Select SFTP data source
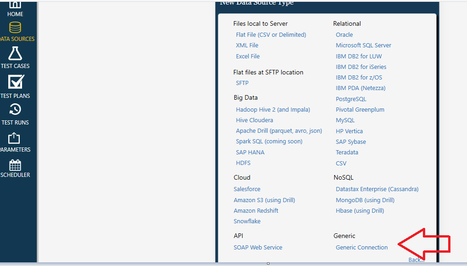 242,83
